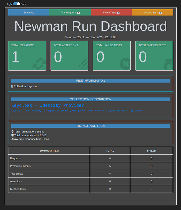The image size is (181, 210).
Task: Click the Total Requests count badge
Action: [x=79, y=13]
